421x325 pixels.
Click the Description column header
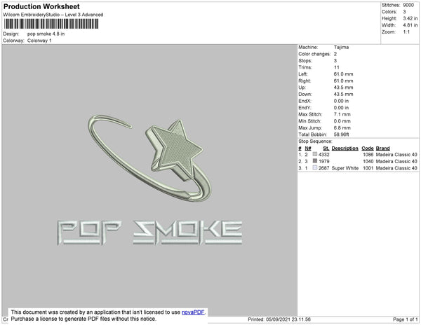[345, 148]
